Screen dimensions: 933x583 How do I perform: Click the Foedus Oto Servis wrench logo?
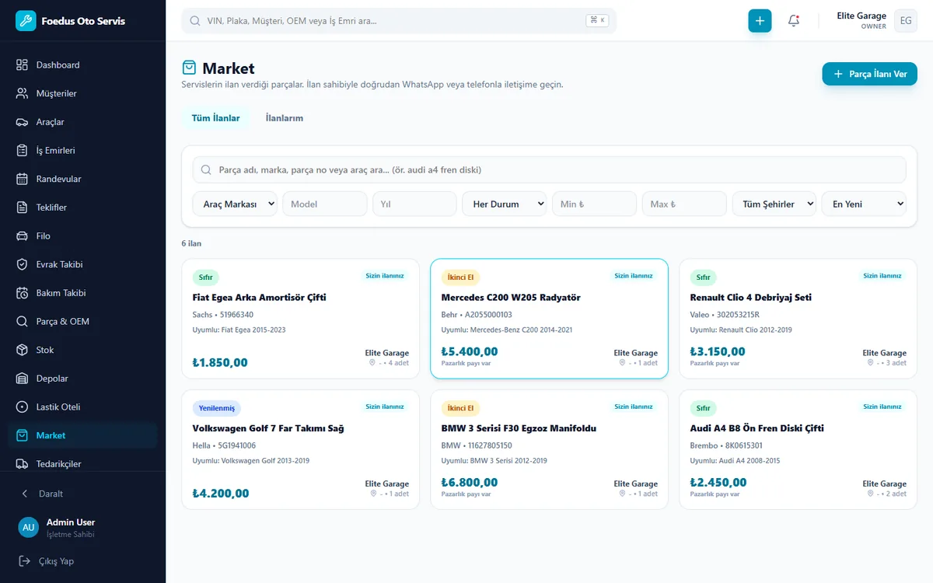(x=26, y=21)
